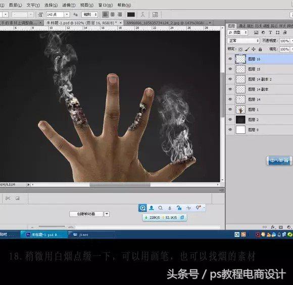Open the warp text tool
The image size is (293, 285).
pyautogui.click(x=143, y=15)
